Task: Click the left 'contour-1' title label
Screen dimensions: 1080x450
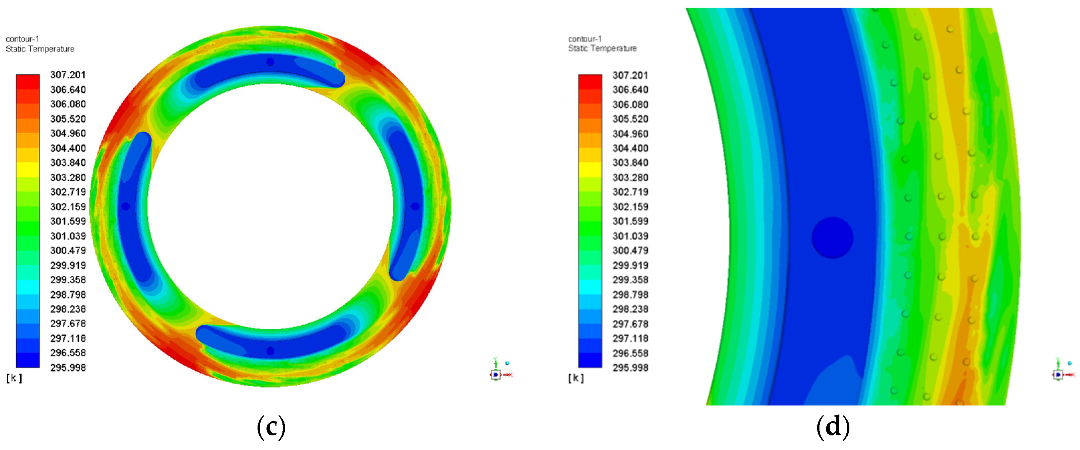Action: (23, 39)
